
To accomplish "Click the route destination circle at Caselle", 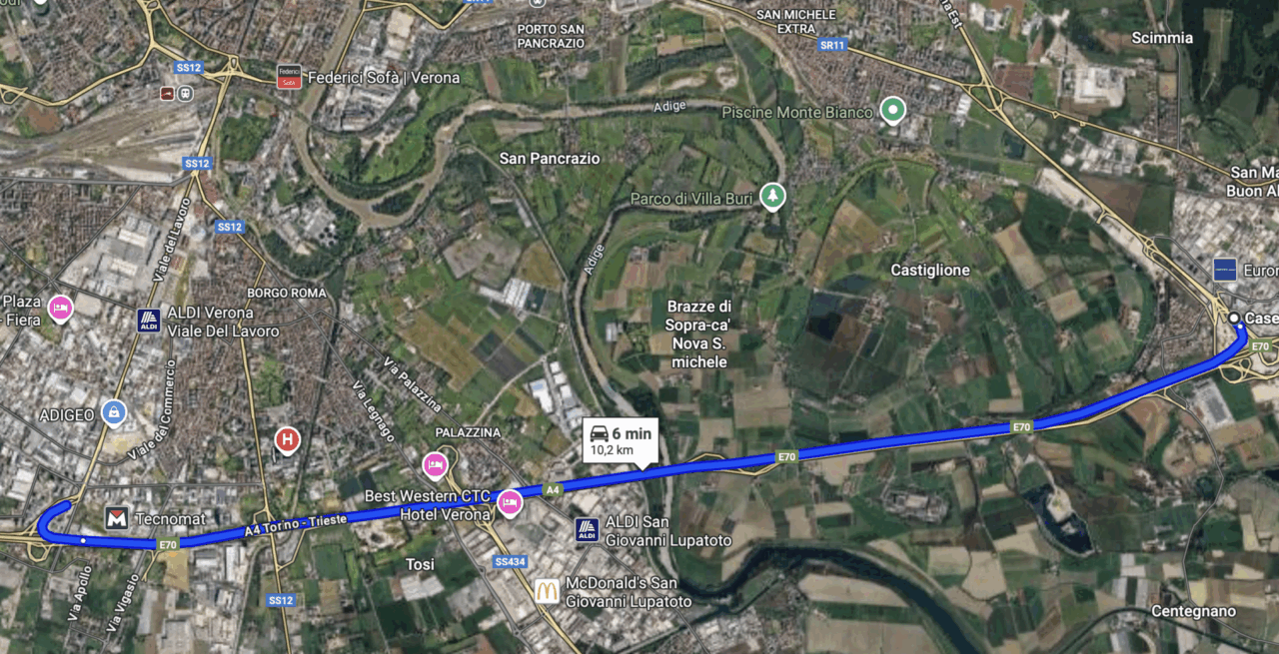I will [1235, 319].
